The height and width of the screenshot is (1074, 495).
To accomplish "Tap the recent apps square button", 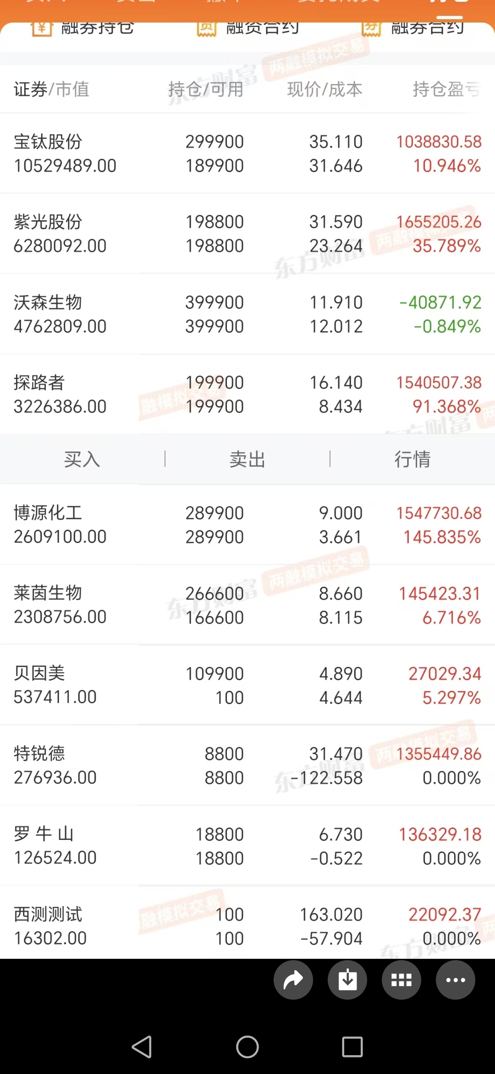I will coord(352,1047).
